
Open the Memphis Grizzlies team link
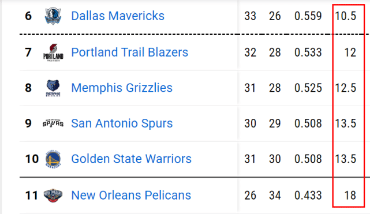[122, 88]
